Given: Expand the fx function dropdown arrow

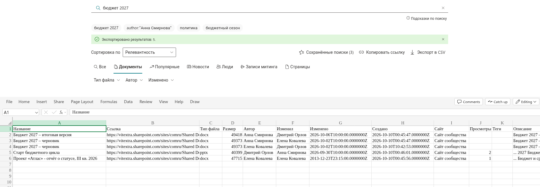Looking at the screenshot, I should (65, 112).
